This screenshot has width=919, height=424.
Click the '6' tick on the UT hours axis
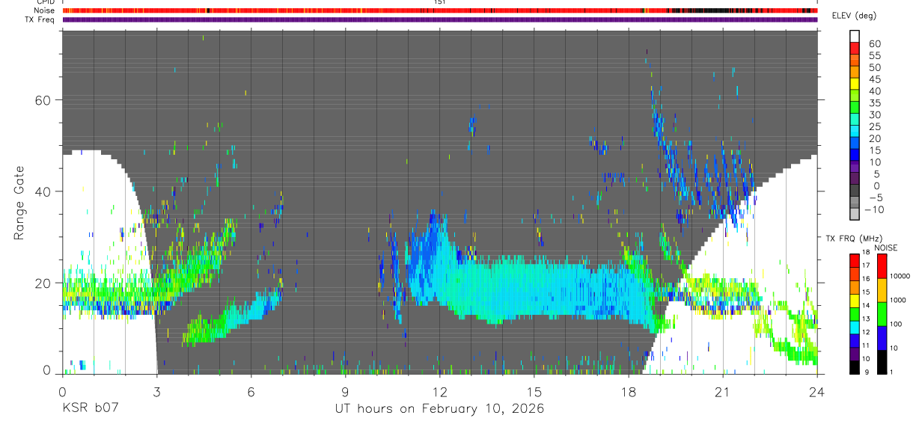(x=251, y=391)
